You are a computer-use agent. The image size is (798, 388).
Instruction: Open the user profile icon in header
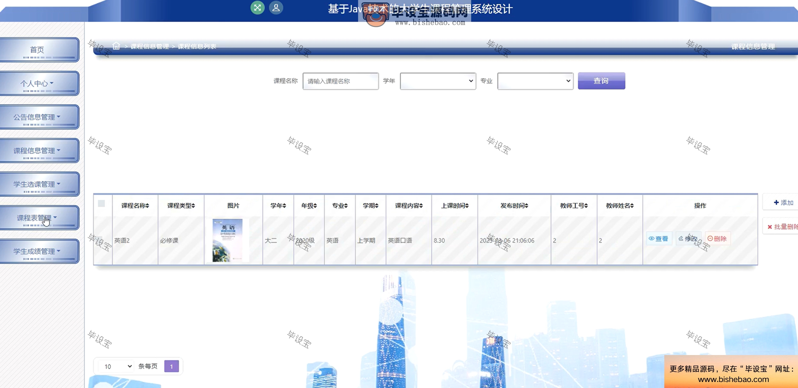pyautogui.click(x=276, y=8)
